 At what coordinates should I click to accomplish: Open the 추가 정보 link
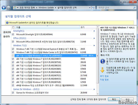(104, 76)
